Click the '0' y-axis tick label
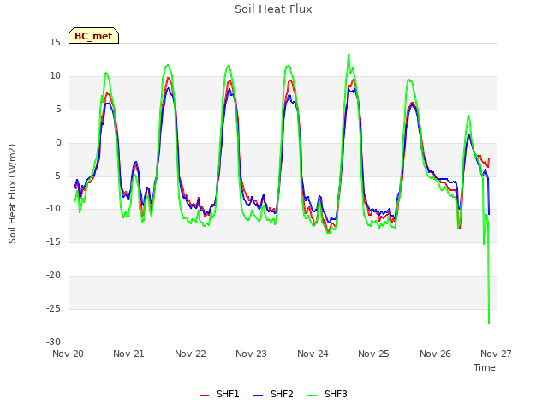 [x=58, y=143]
